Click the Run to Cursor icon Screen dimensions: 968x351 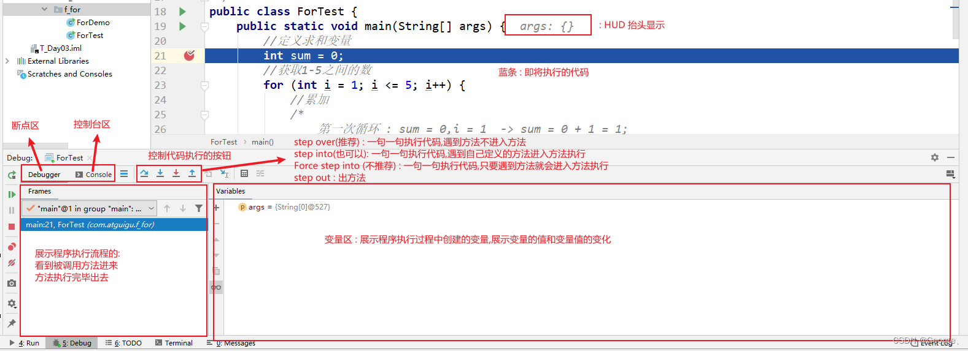pos(224,174)
